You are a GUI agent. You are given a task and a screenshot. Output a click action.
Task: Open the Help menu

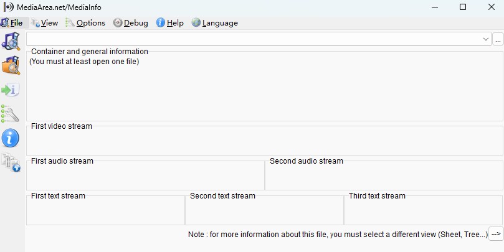point(170,23)
